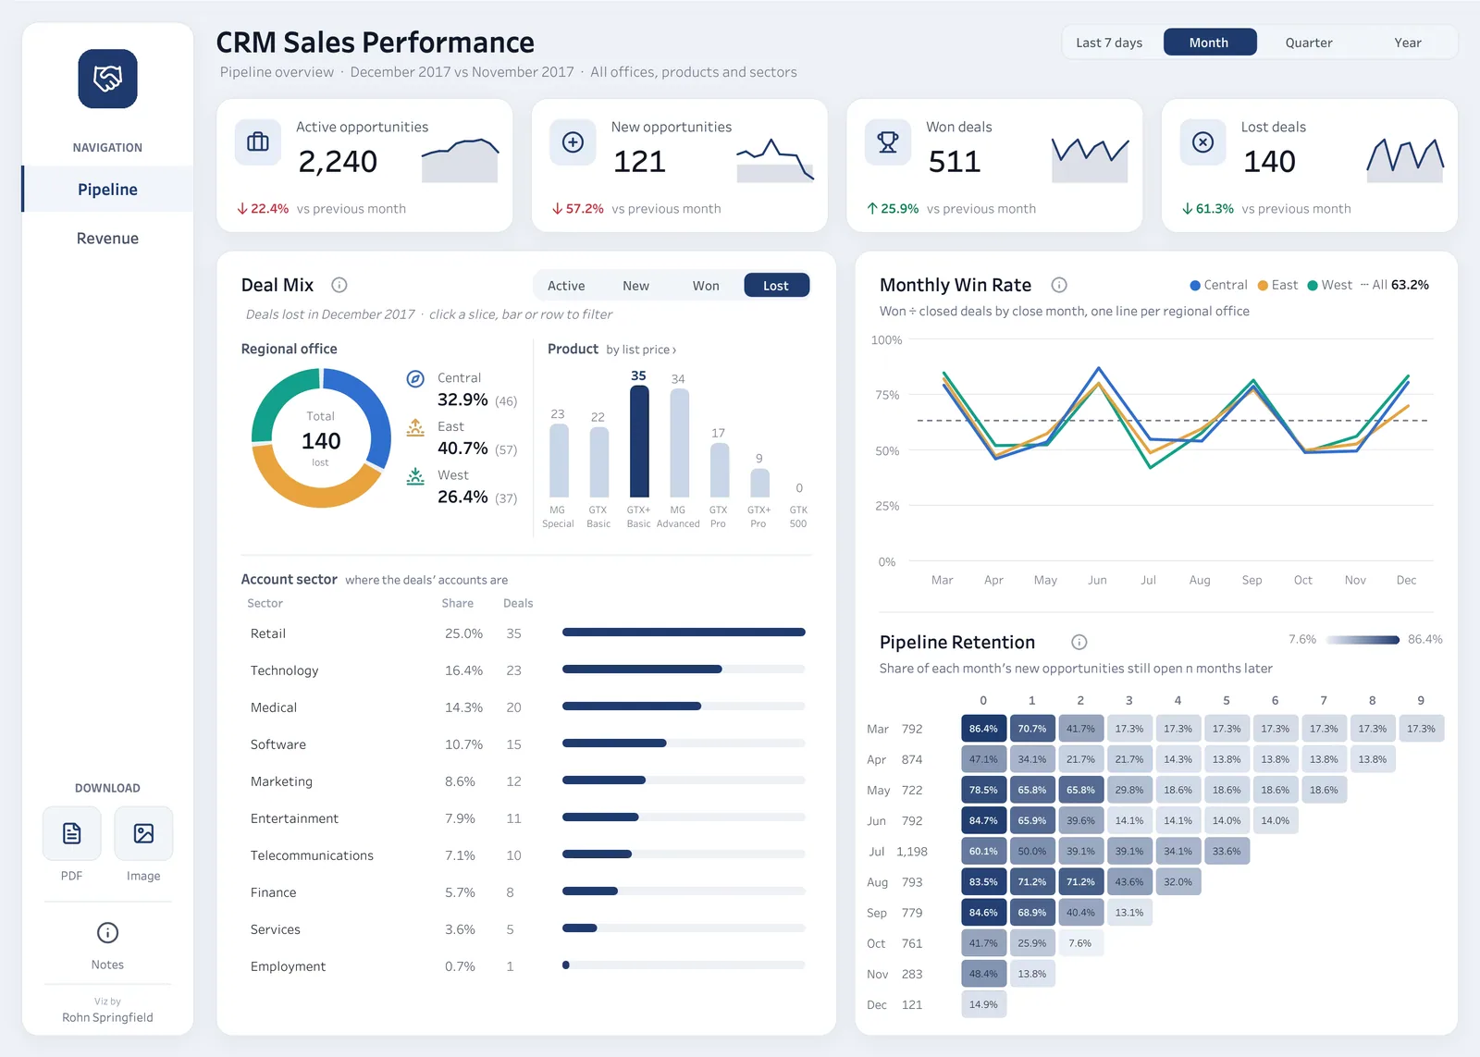This screenshot has width=1480, height=1057.
Task: Toggle the West legend series
Action: (1329, 285)
